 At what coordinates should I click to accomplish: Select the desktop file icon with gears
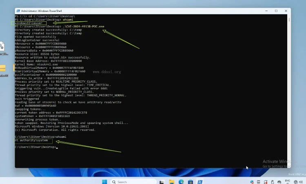2,46
